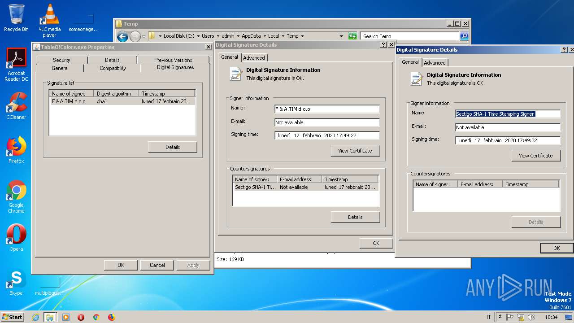This screenshot has width=574, height=323.
Task: Open Firefox desktop shortcut
Action: point(16,150)
